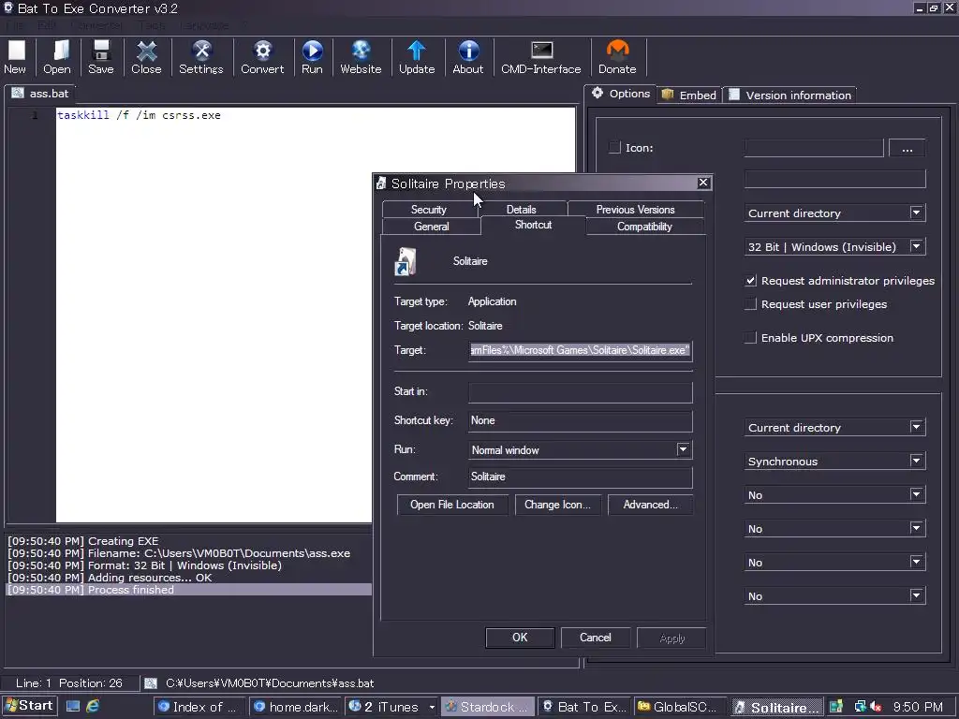This screenshot has width=959, height=719.
Task: Close the Solitaire Properties dialog
Action: (703, 183)
